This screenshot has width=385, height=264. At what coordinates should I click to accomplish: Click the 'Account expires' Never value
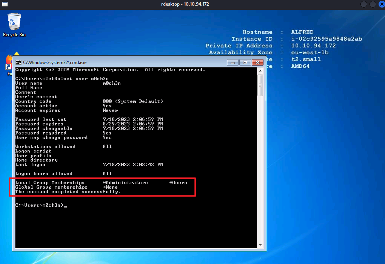(x=110, y=110)
